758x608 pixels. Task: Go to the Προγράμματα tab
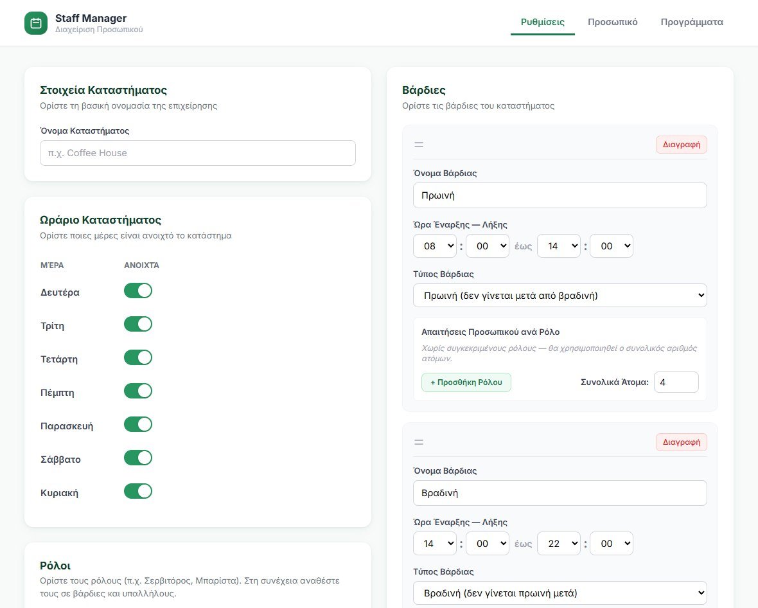point(692,22)
